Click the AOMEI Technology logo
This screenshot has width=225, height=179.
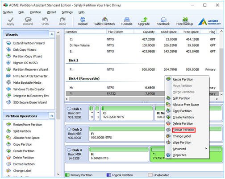coord(210,22)
